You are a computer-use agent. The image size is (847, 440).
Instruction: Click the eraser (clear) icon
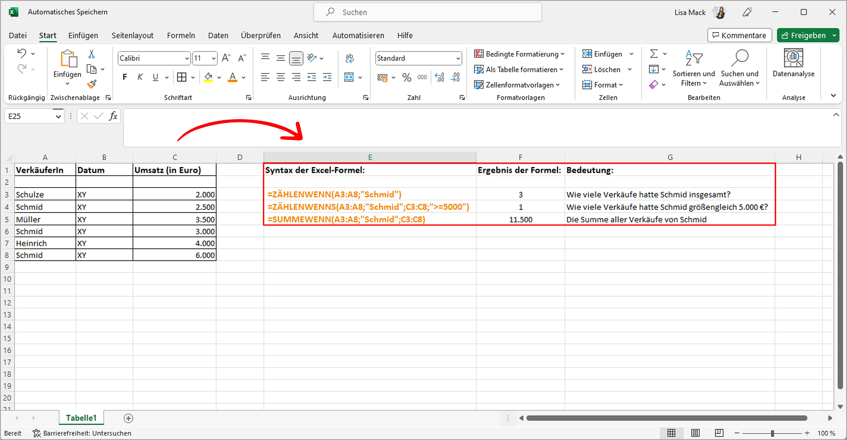click(654, 84)
